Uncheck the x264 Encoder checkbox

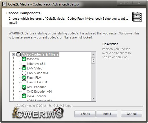tap(24, 96)
